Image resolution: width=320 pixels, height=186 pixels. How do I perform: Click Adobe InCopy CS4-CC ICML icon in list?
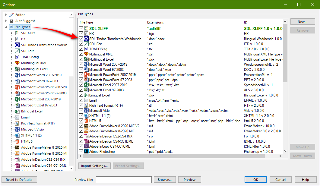pyautogui.click(x=86, y=146)
